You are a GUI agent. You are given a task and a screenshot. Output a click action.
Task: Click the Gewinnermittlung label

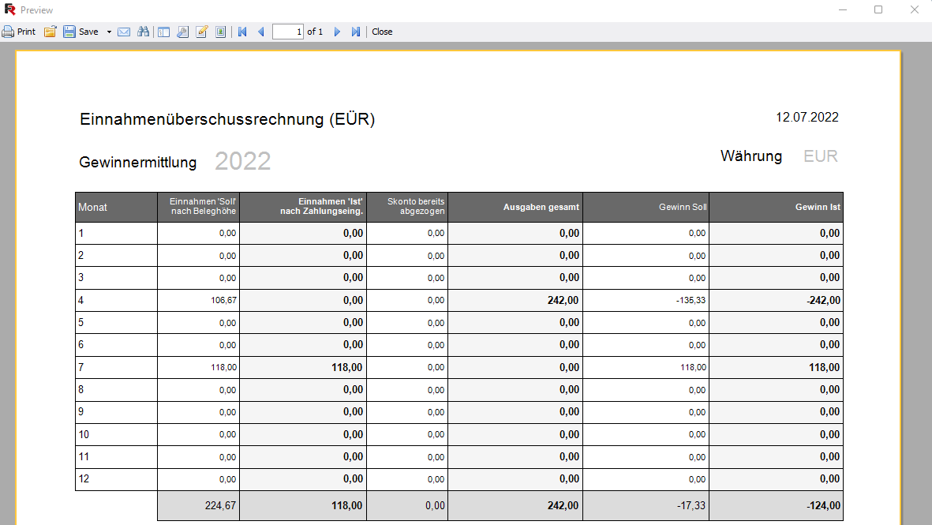[x=138, y=163]
